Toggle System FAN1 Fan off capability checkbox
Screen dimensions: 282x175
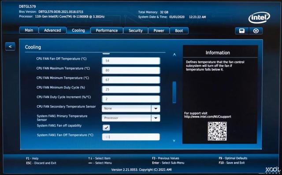point(106,127)
